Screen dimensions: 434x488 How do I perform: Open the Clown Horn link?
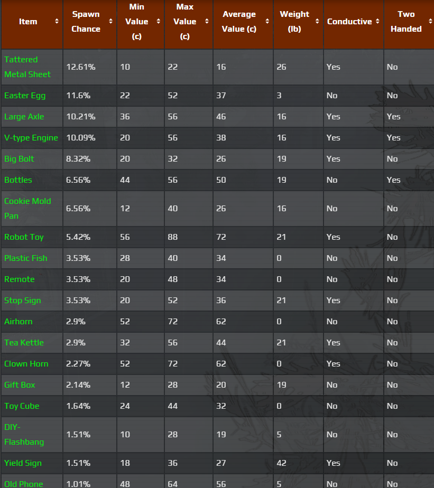tap(26, 364)
